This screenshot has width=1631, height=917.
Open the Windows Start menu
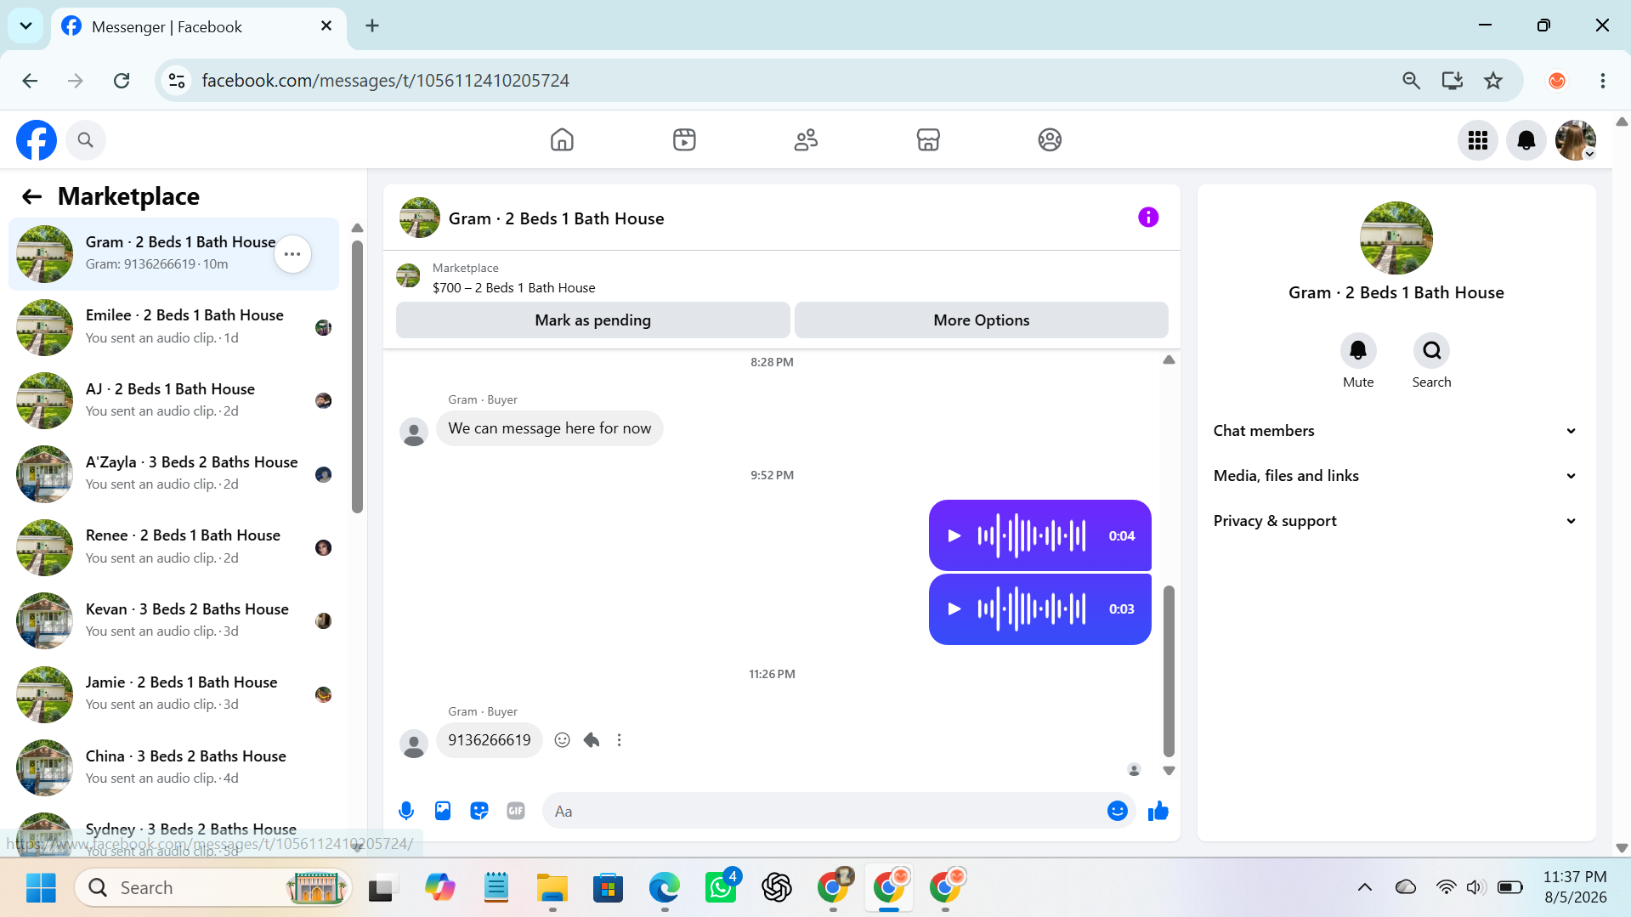[41, 887]
